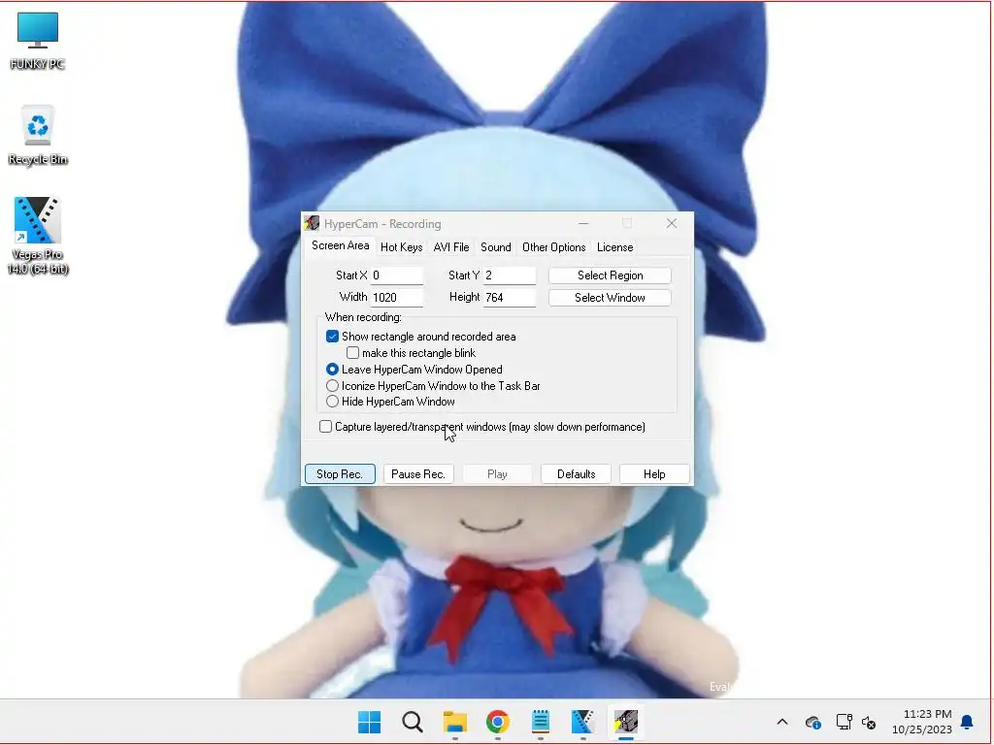Open network status tray icon

[x=844, y=722]
